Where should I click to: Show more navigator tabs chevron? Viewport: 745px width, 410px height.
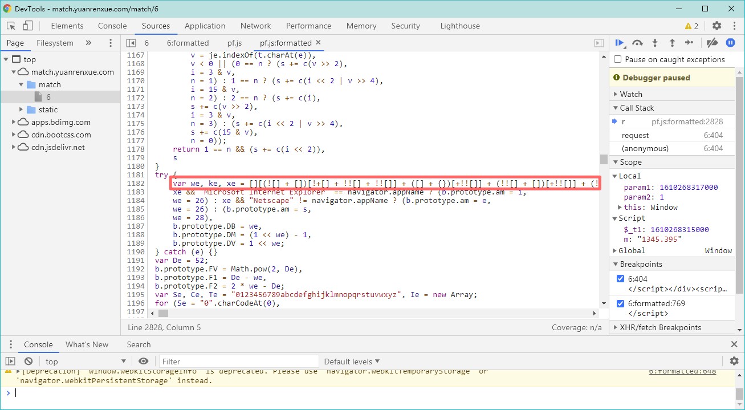click(88, 43)
